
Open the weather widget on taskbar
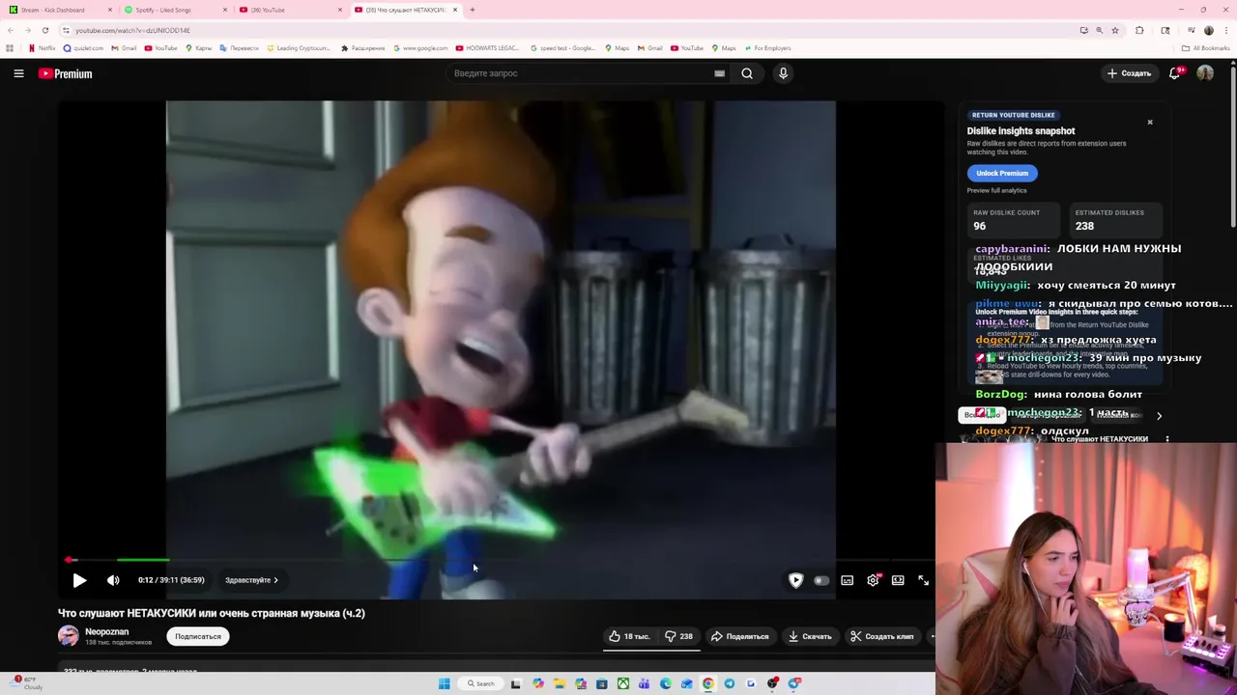[27, 683]
